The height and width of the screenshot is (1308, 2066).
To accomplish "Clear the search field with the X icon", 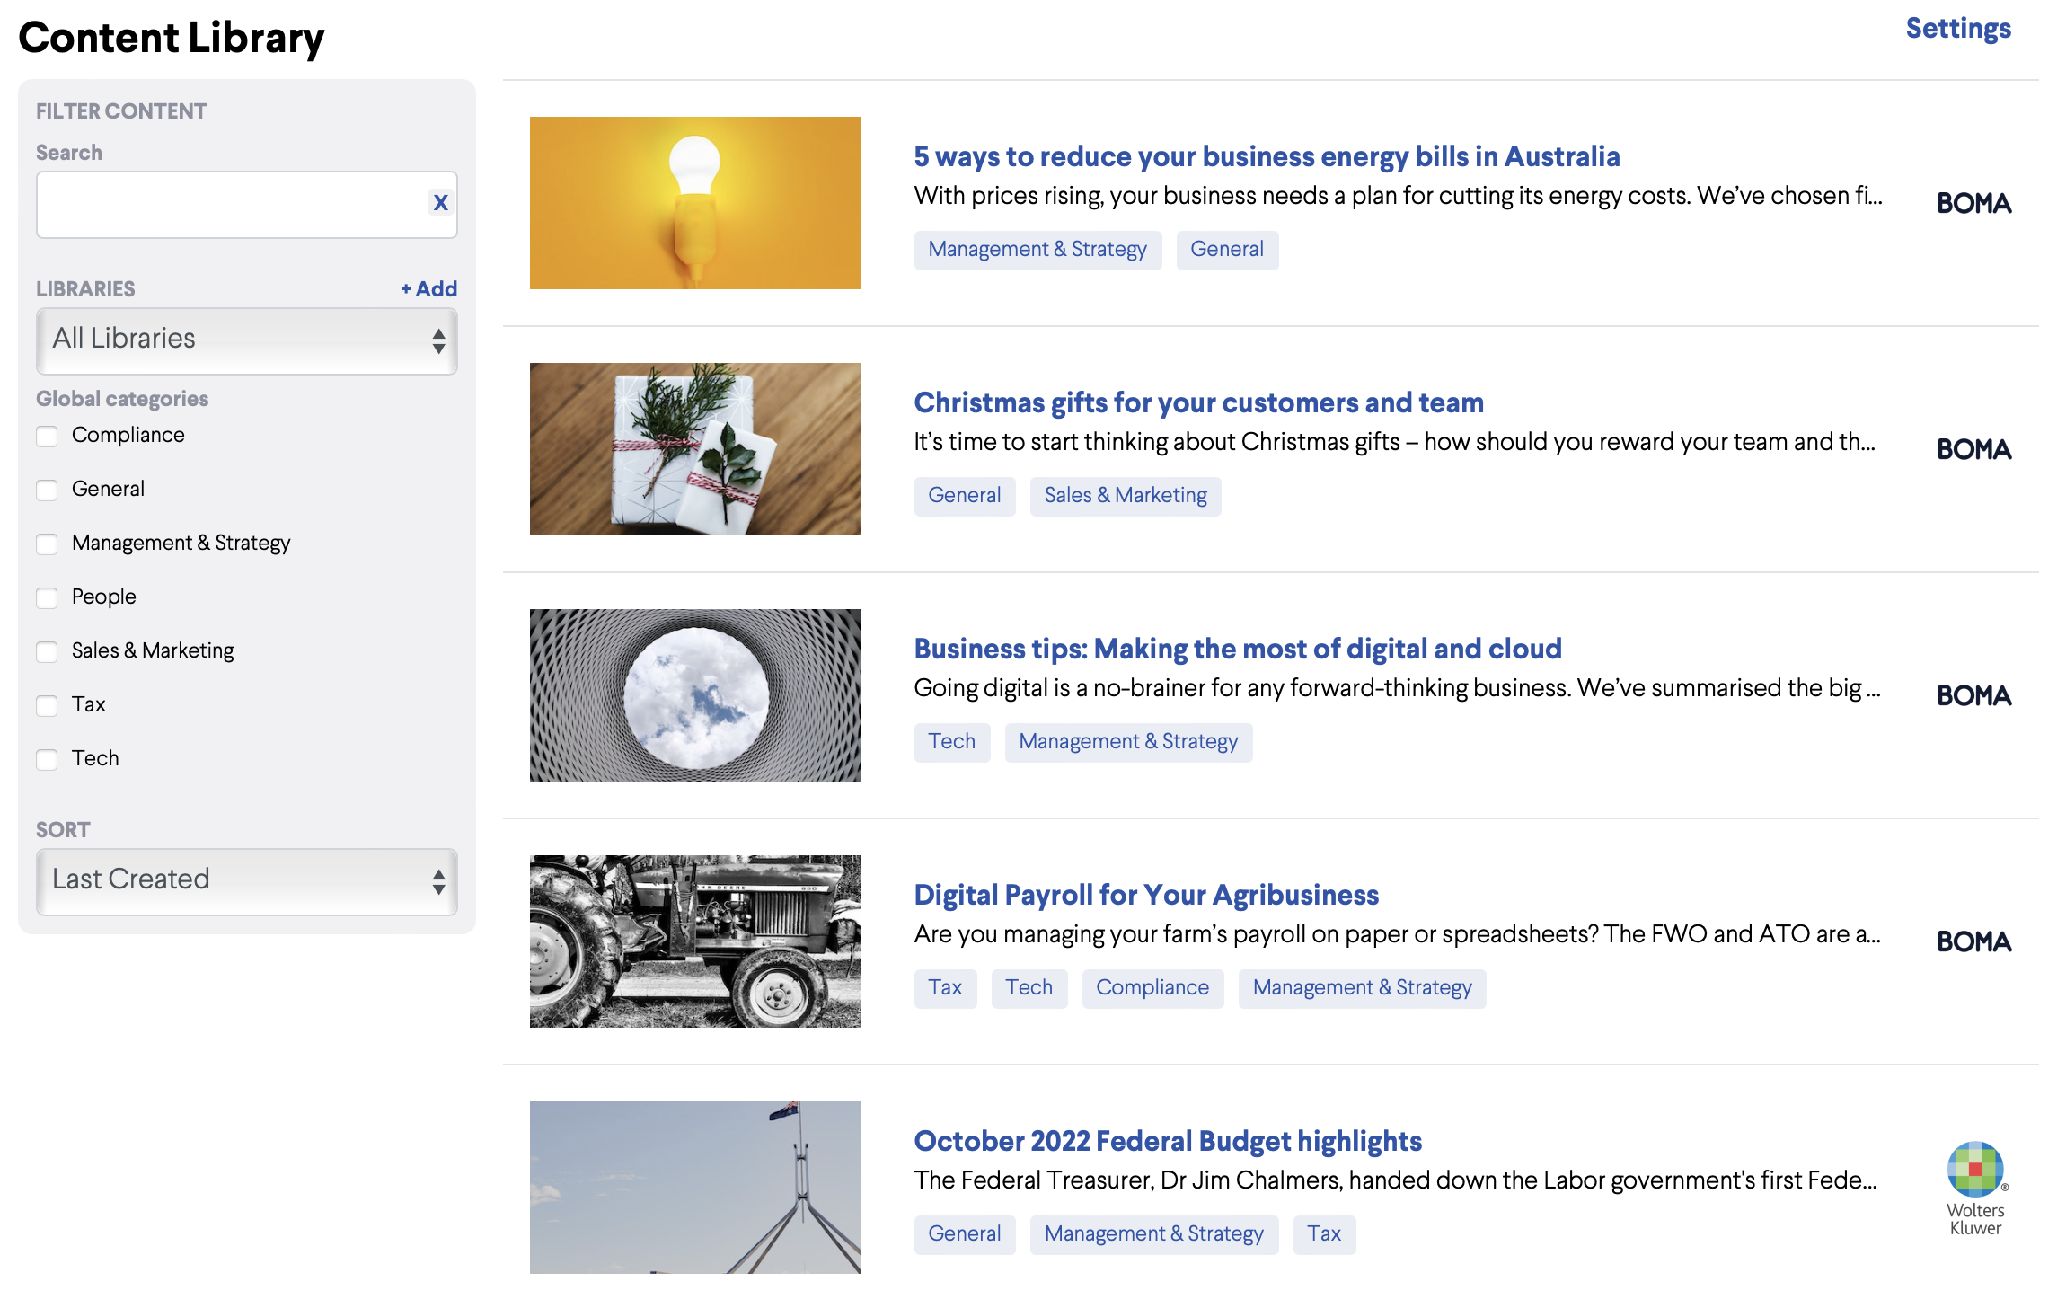I will (440, 203).
